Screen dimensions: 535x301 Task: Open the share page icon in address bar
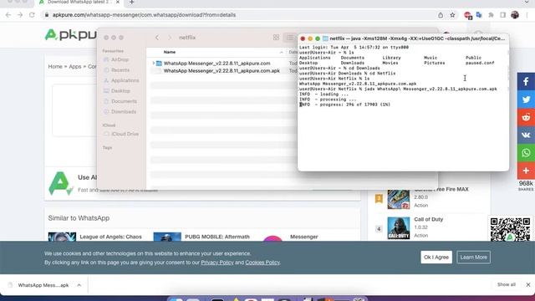(441, 15)
